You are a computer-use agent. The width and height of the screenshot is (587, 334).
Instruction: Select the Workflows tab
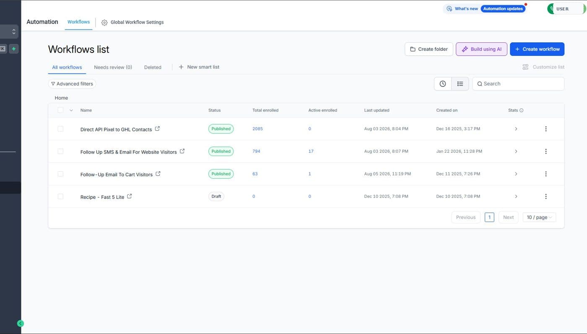[78, 22]
